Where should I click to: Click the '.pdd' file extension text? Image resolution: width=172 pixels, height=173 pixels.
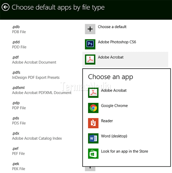(x=16, y=42)
